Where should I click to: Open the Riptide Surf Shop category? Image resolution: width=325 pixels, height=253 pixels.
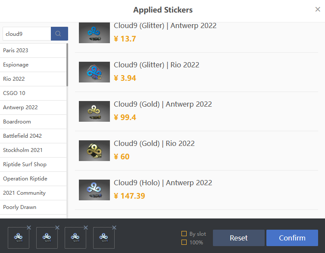(x=25, y=164)
